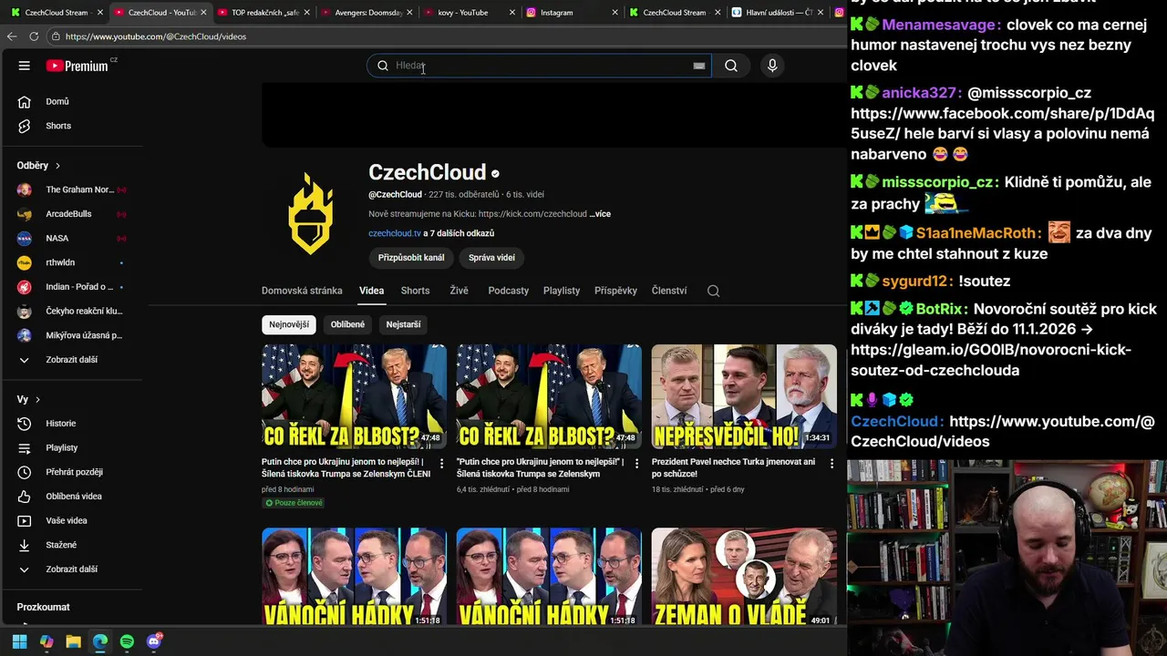This screenshot has width=1167, height=656.
Task: Switch to Podcasty channel tab
Action: (508, 291)
